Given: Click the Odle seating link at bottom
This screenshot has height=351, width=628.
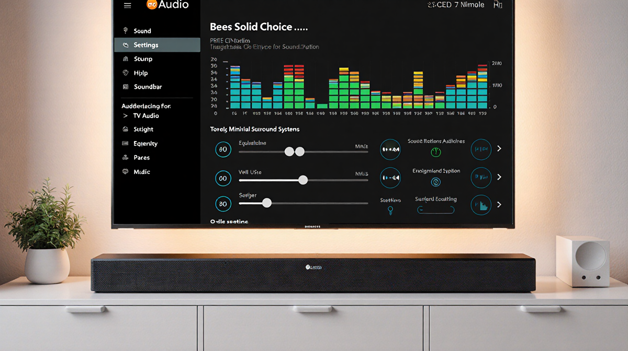Looking at the screenshot, I should [230, 221].
